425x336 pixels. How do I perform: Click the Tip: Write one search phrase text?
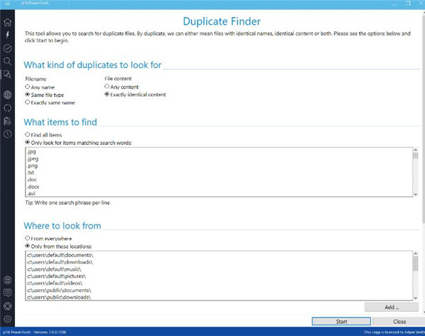68,202
